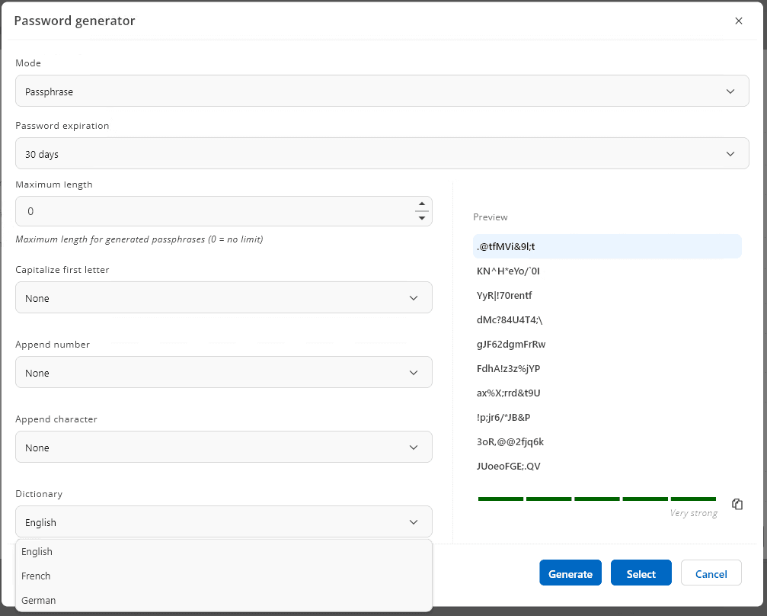Click the Select button

pyautogui.click(x=641, y=573)
